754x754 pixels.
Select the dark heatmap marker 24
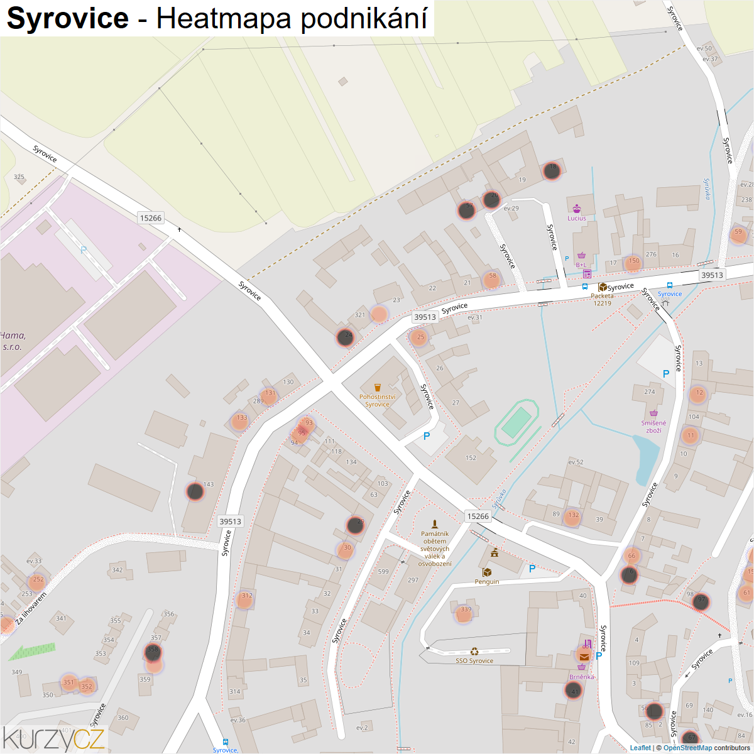[345, 337]
